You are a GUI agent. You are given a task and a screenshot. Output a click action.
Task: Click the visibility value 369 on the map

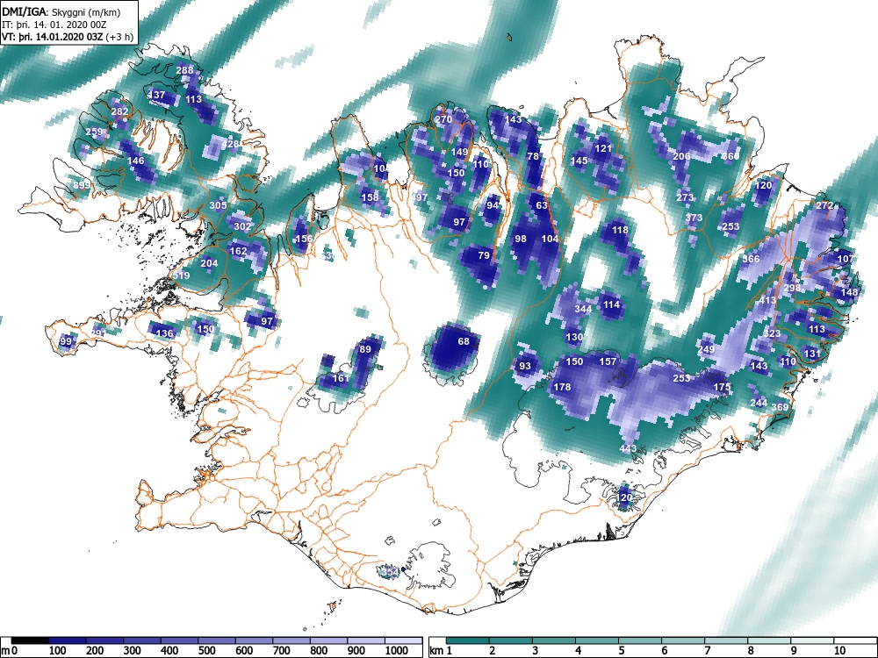(780, 407)
